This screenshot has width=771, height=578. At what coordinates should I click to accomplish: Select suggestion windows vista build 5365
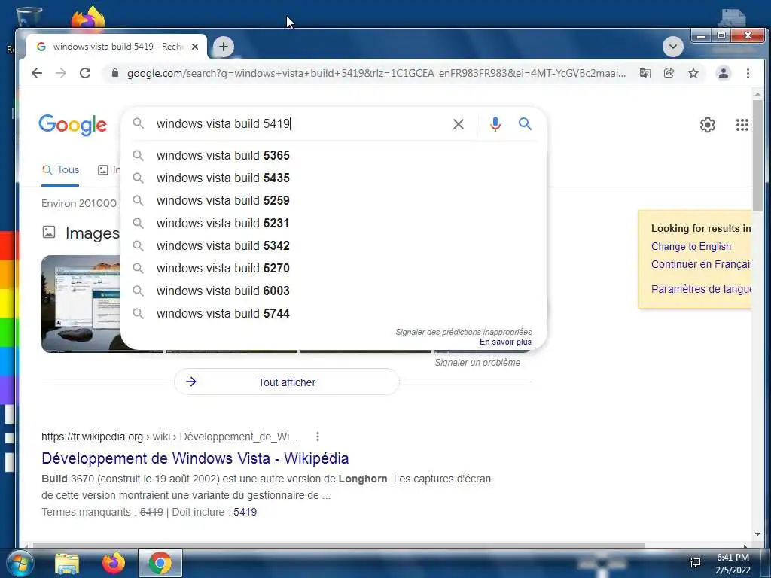coord(334,155)
